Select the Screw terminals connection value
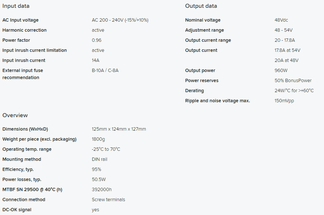This screenshot has width=324, height=215. (108, 200)
